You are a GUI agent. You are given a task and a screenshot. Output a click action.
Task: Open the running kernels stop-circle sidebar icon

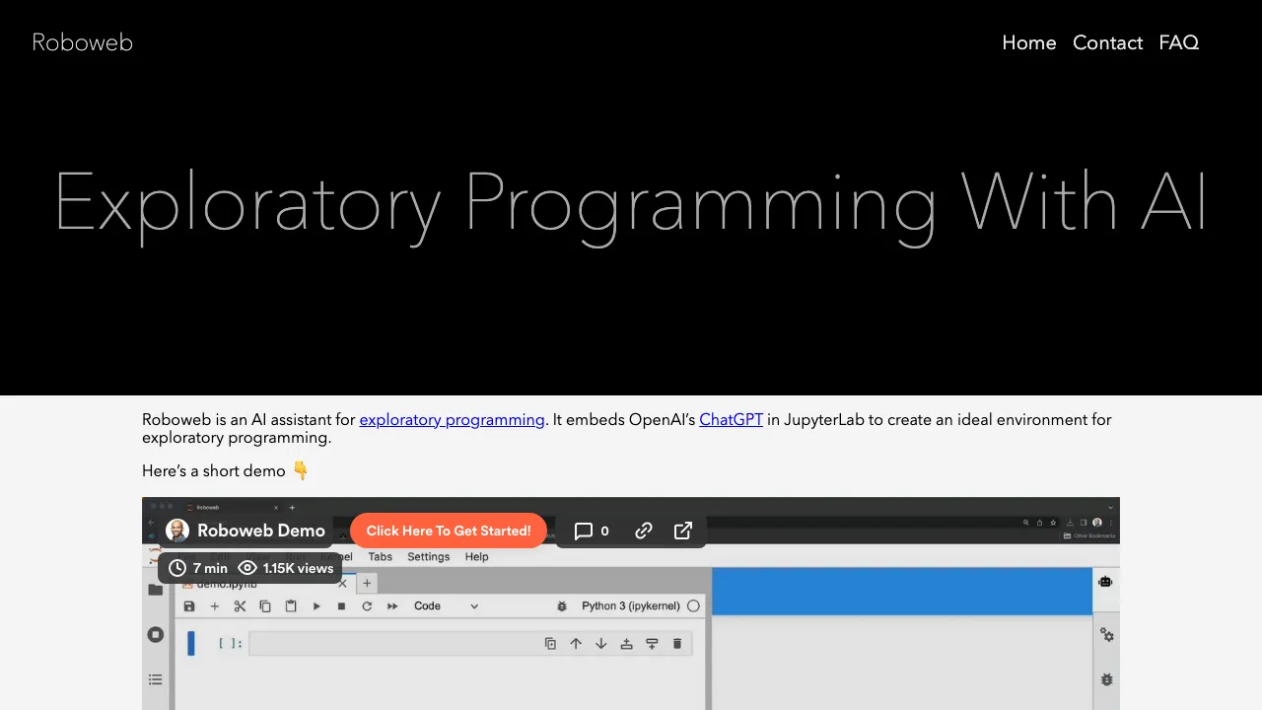point(156,635)
